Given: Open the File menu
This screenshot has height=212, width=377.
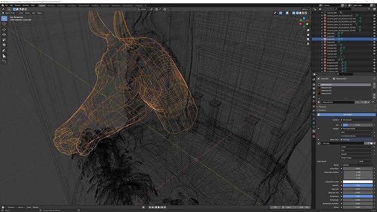Looking at the screenshot, I should click(x=6, y=5).
